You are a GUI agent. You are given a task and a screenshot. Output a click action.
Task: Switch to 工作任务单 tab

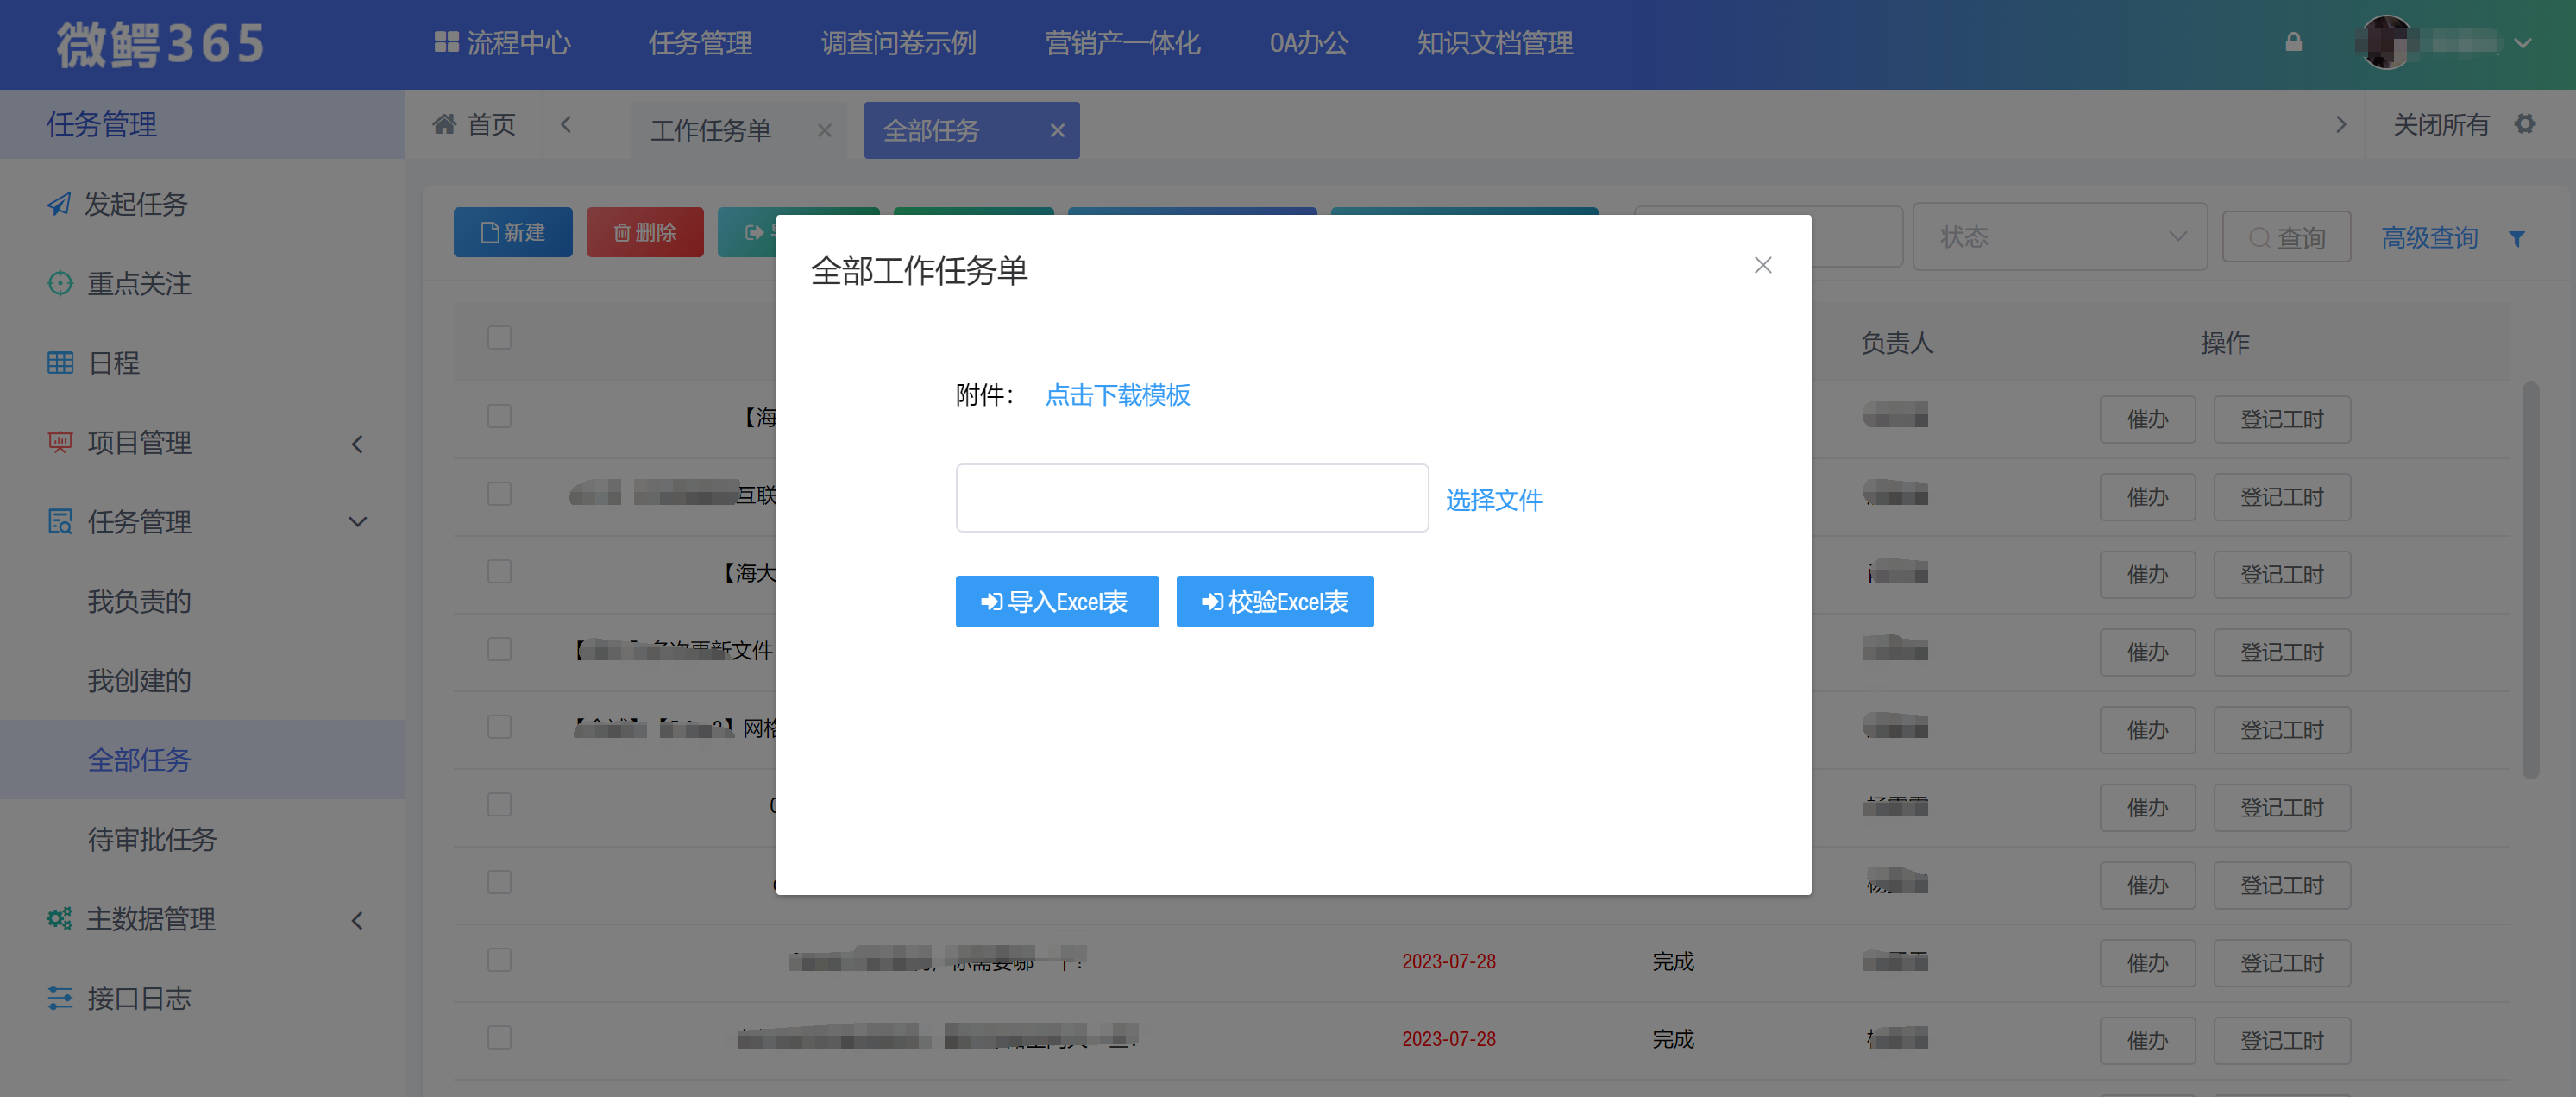point(711,130)
